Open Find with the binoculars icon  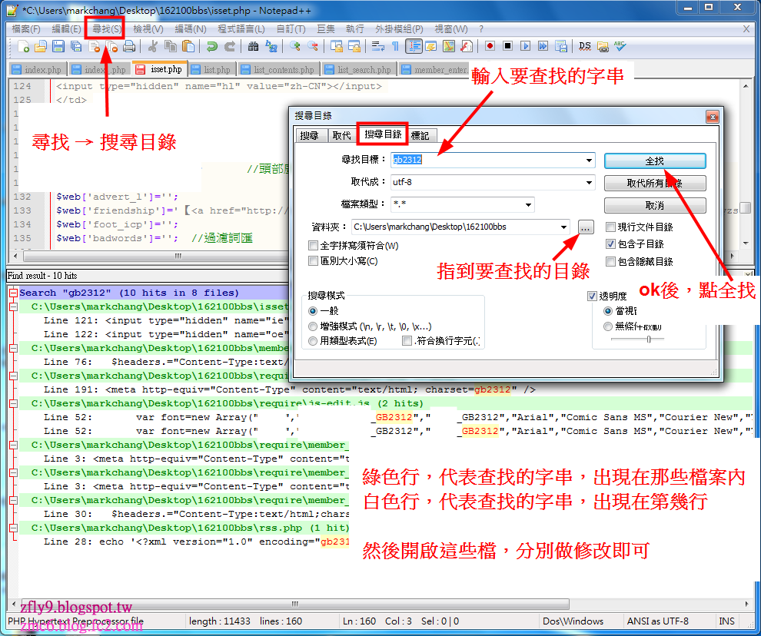[254, 47]
